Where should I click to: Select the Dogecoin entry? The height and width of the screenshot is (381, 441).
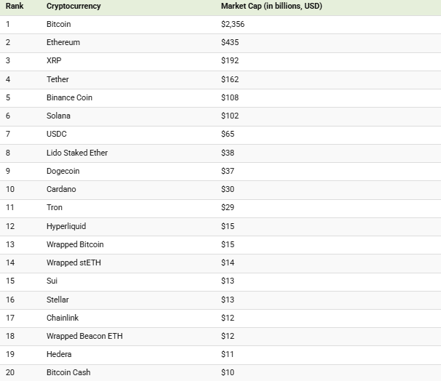tap(63, 171)
